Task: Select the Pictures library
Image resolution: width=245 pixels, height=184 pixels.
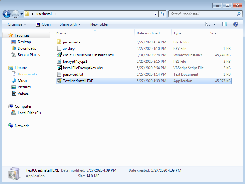Action: click(24, 87)
